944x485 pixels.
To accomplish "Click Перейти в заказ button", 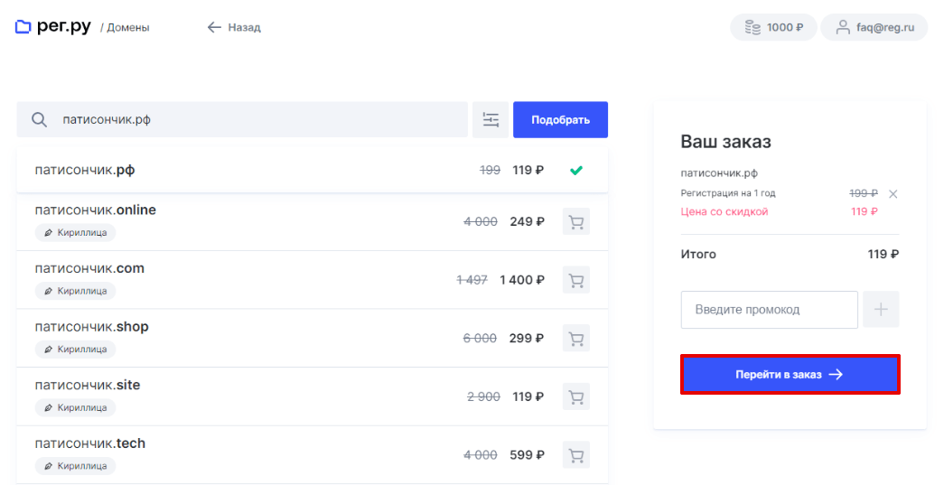I will [x=790, y=375].
